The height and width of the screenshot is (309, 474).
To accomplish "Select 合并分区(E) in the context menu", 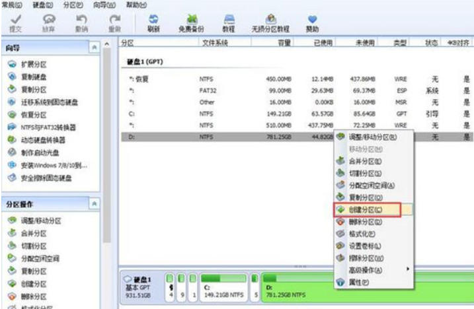I will click(374, 161).
